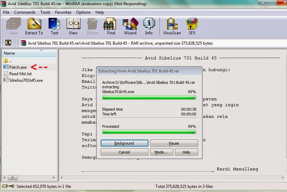Click the Elapsed time value 00:00:38
287x192 pixels.
tap(188, 109)
